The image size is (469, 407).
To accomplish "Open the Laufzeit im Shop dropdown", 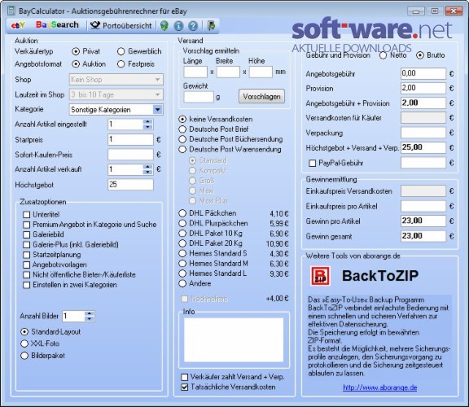I will click(x=116, y=94).
